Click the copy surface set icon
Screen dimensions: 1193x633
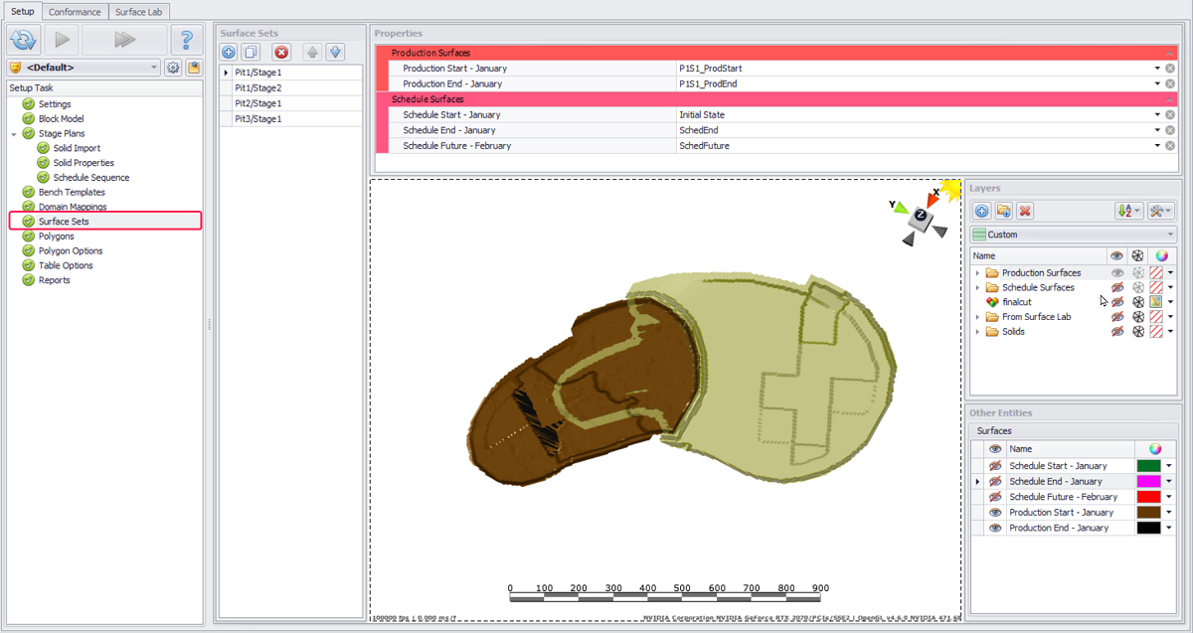pyautogui.click(x=252, y=52)
